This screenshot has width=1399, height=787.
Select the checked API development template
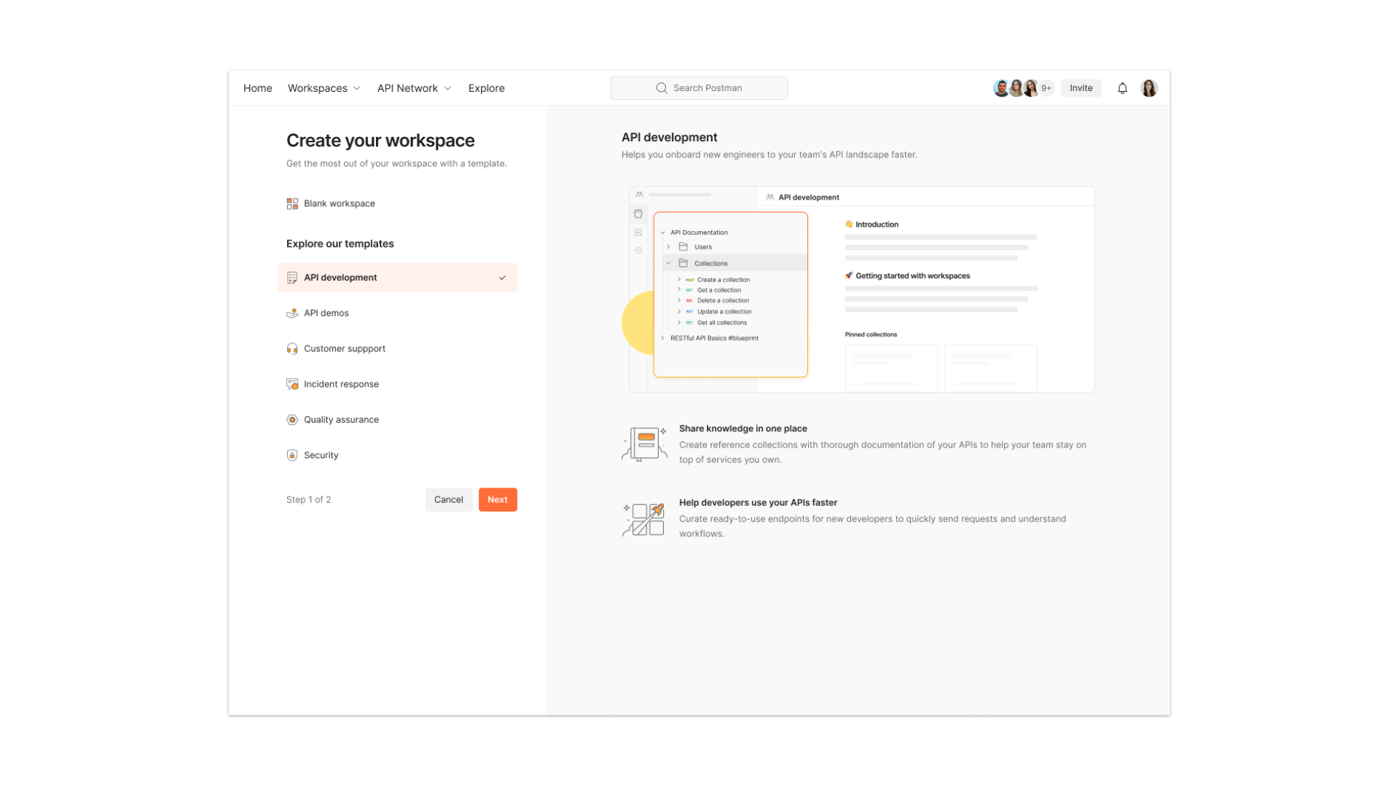click(x=397, y=278)
